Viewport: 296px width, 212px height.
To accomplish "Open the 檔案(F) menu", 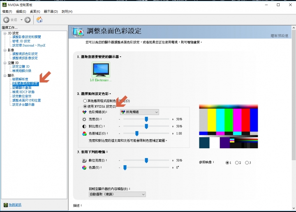I will pyautogui.click(x=7, y=12).
